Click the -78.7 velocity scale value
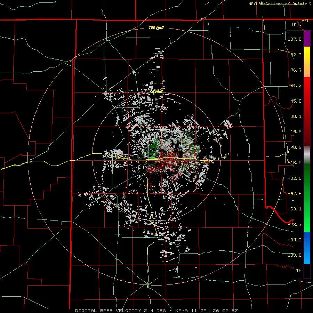Image resolution: width=313 pixels, height=313 pixels. pyautogui.click(x=295, y=225)
